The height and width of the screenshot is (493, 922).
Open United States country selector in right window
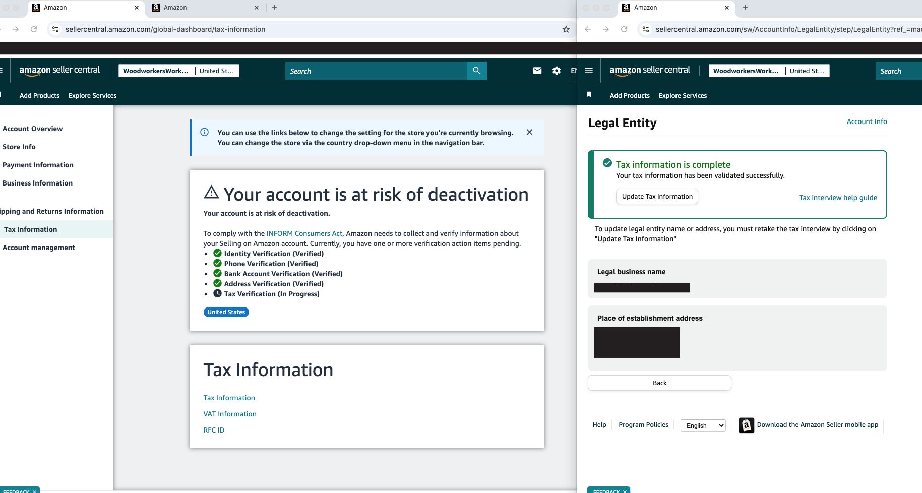click(807, 71)
